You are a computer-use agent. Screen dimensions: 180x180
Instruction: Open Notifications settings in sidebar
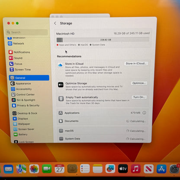19,52
